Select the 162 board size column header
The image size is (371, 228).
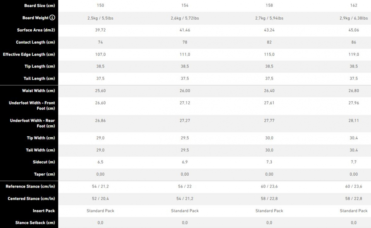(x=354, y=5)
